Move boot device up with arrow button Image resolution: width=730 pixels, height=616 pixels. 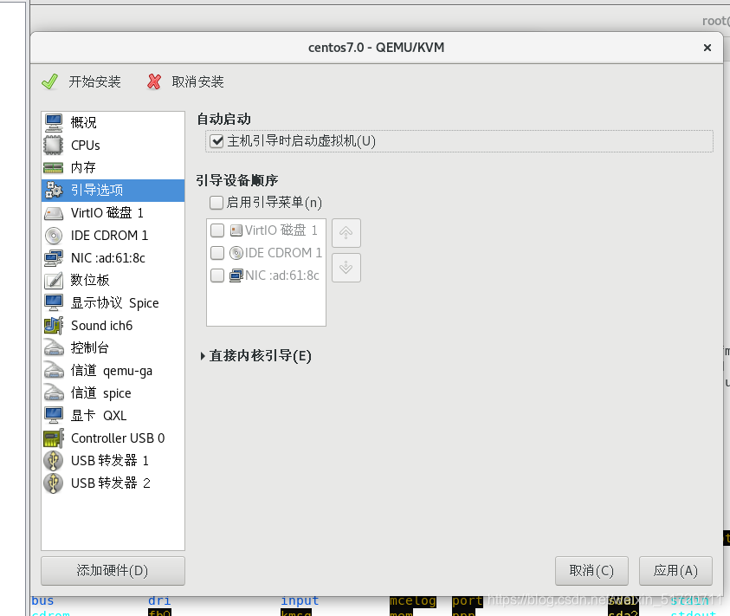(346, 233)
